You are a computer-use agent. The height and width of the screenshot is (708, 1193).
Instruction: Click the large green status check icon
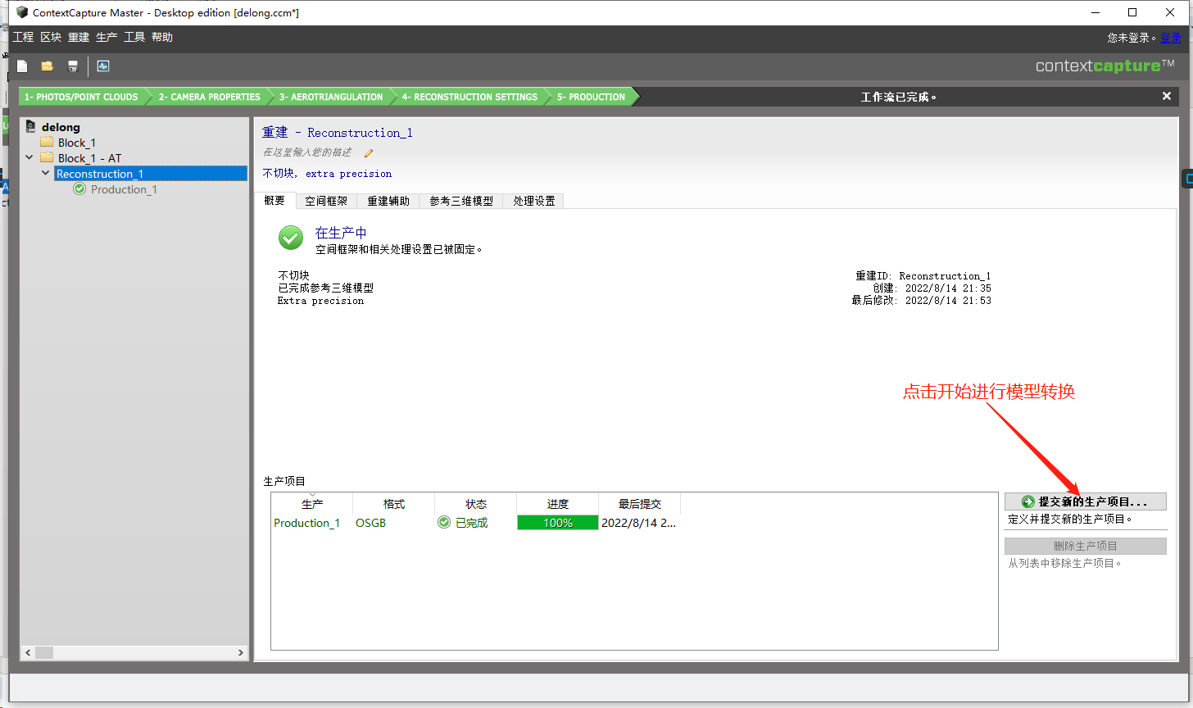[291, 238]
